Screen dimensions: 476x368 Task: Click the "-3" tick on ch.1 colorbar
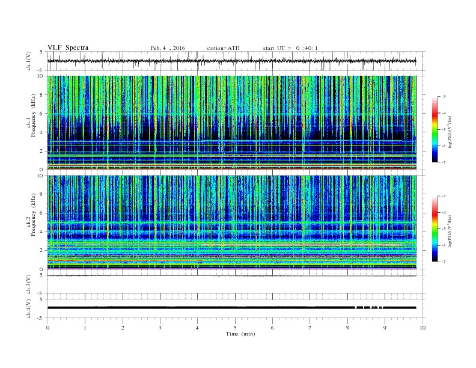(x=443, y=97)
